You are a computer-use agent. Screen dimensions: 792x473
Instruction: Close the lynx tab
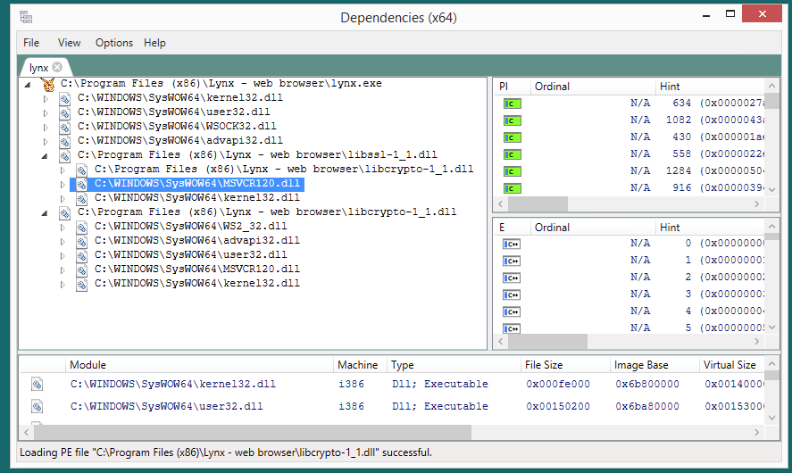[x=57, y=67]
